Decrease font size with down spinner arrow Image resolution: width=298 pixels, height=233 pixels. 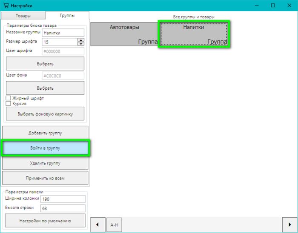click(x=81, y=43)
